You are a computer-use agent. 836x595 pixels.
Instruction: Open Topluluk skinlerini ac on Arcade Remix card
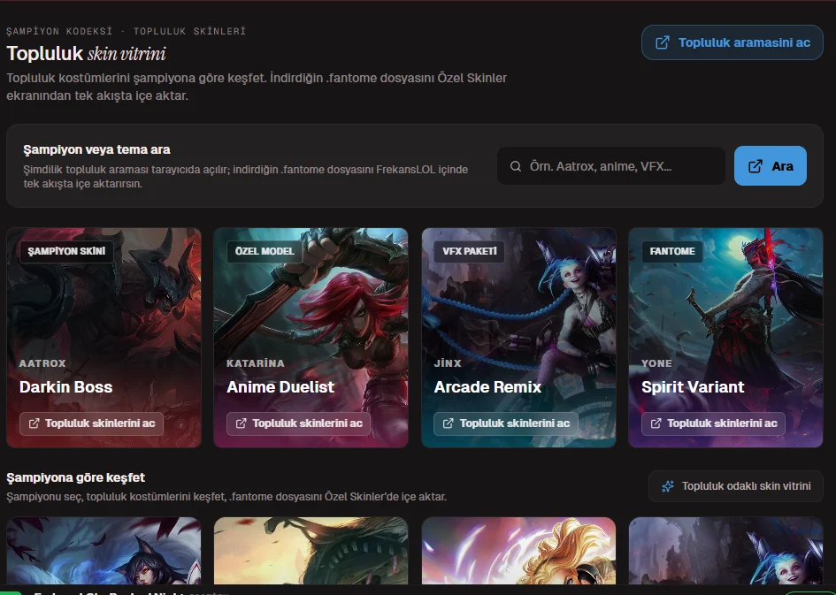(506, 423)
